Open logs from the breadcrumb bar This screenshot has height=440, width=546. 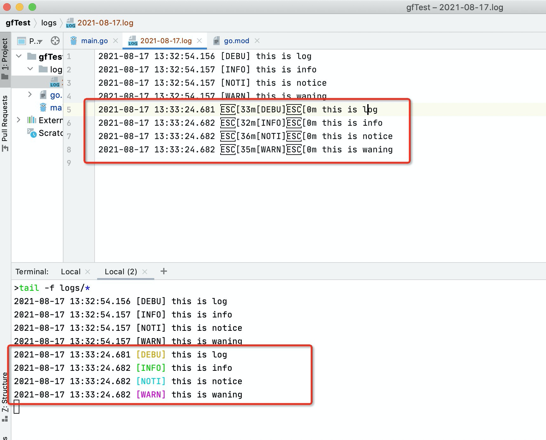[x=48, y=23]
